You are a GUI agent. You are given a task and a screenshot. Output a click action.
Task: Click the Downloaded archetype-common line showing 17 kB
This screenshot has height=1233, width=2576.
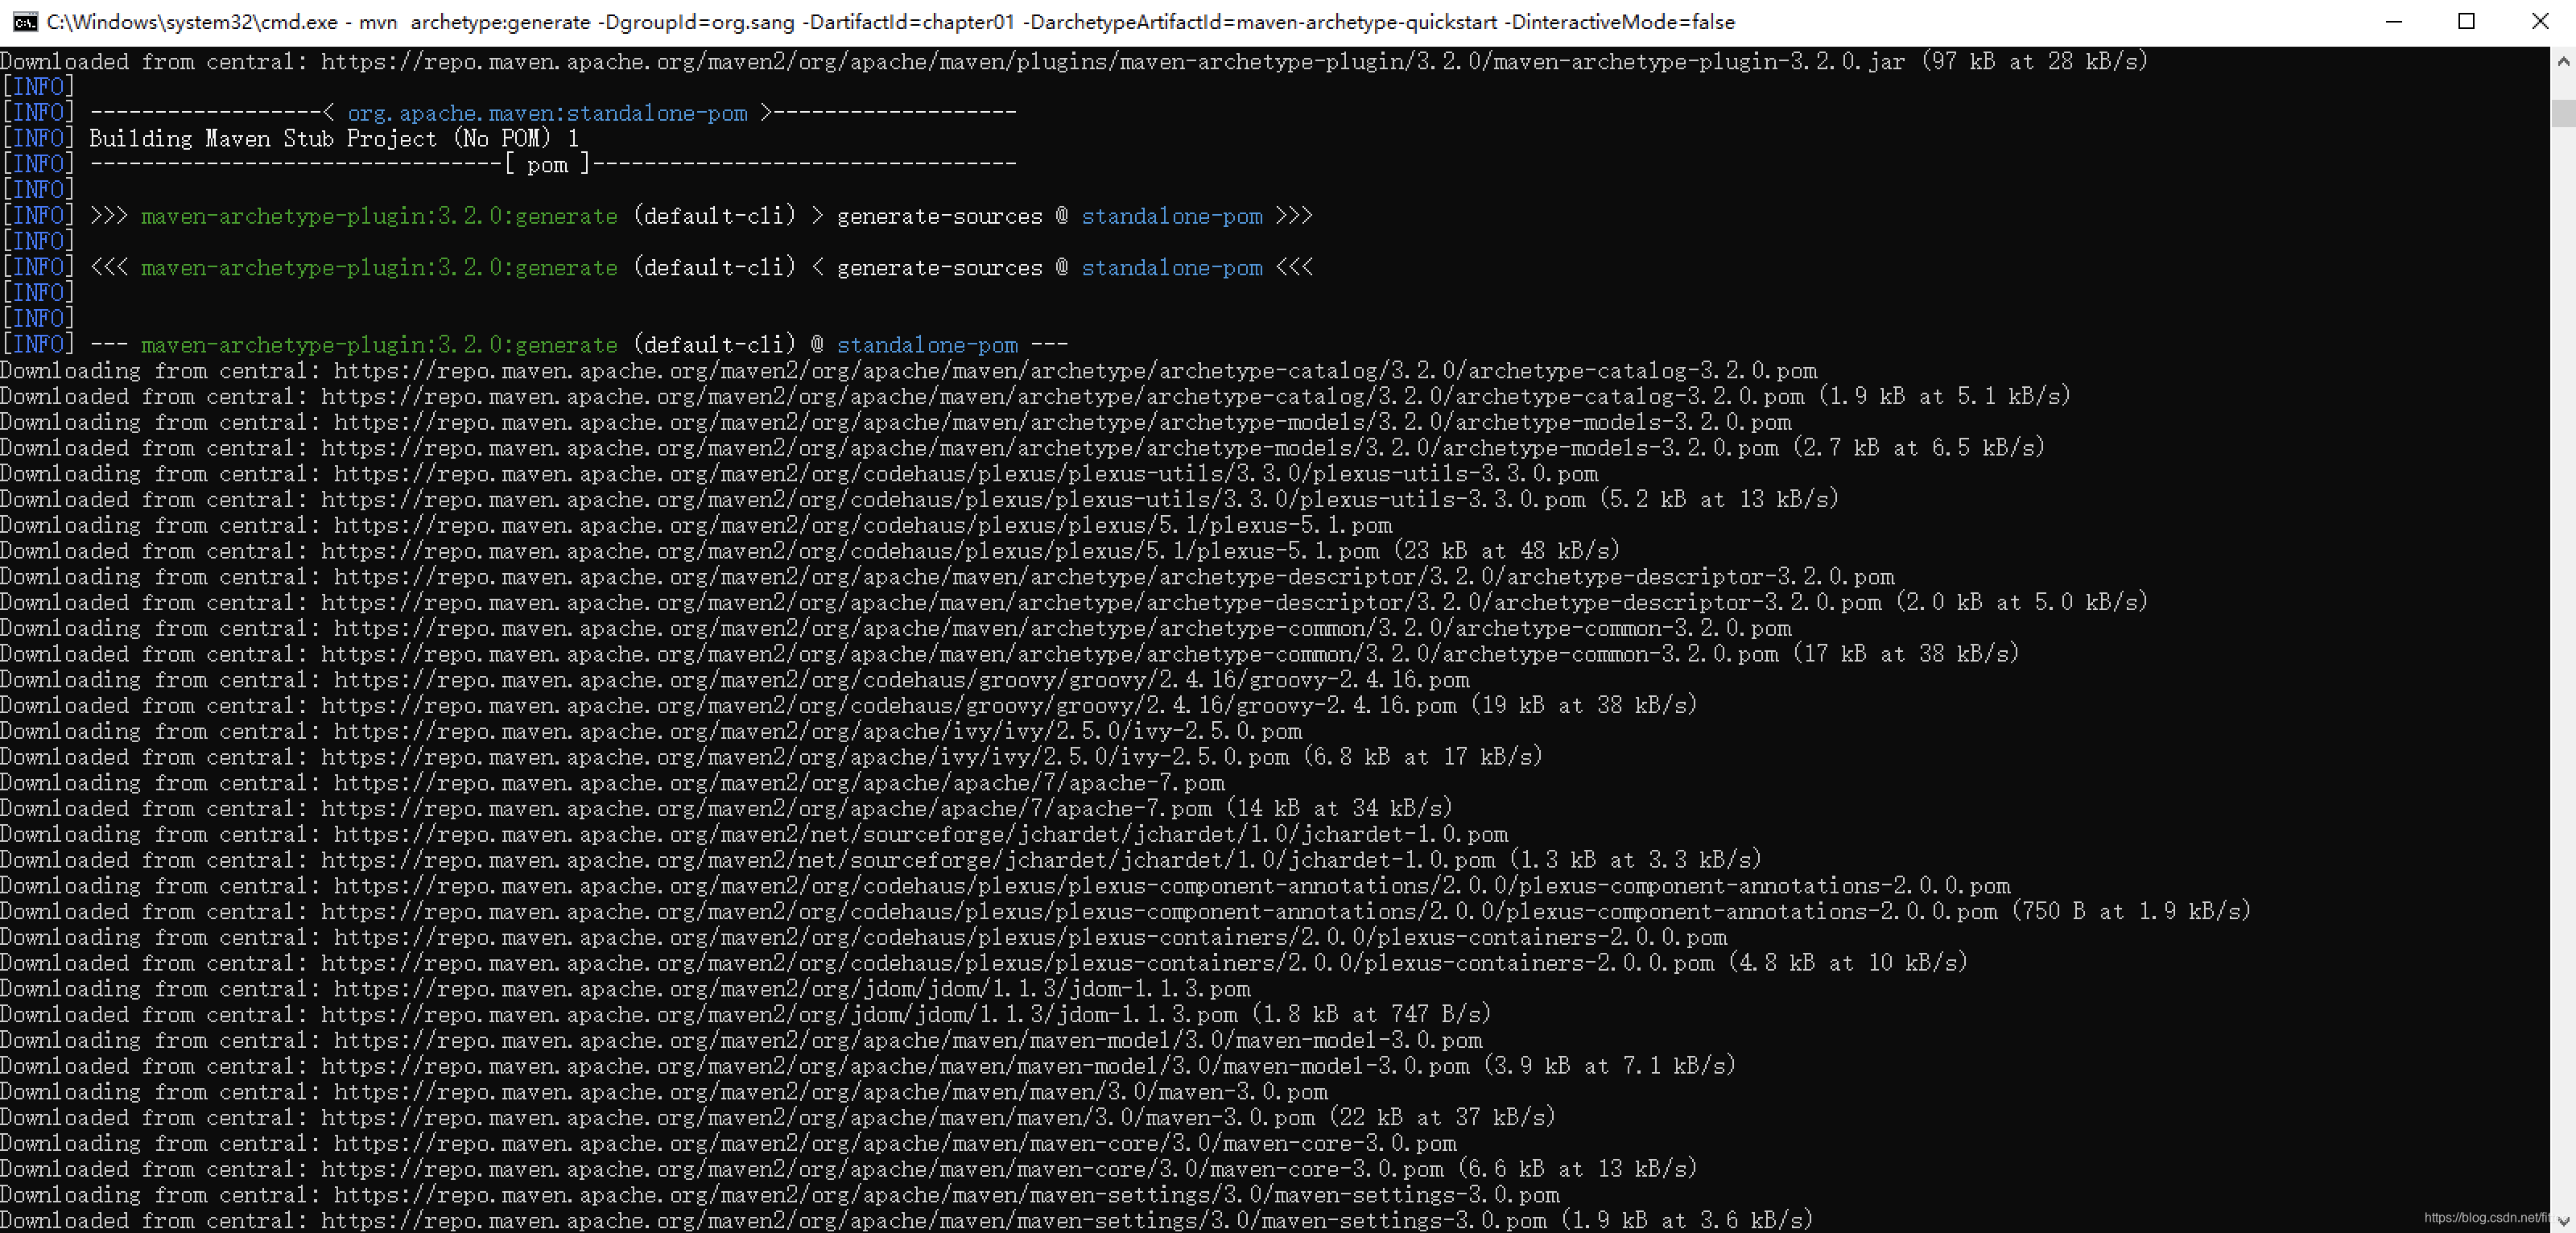(1010, 654)
